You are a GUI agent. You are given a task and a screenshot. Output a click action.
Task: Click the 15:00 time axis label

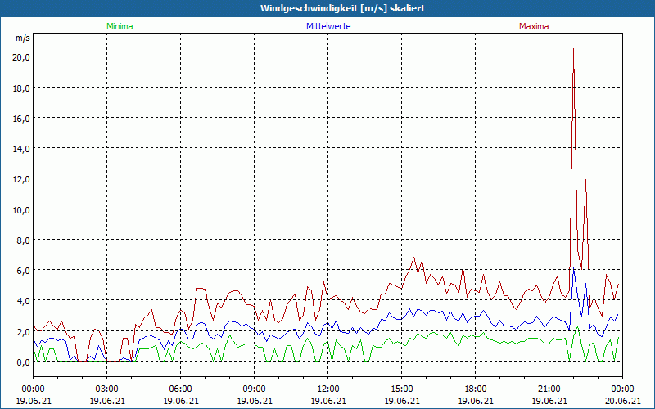(401, 389)
